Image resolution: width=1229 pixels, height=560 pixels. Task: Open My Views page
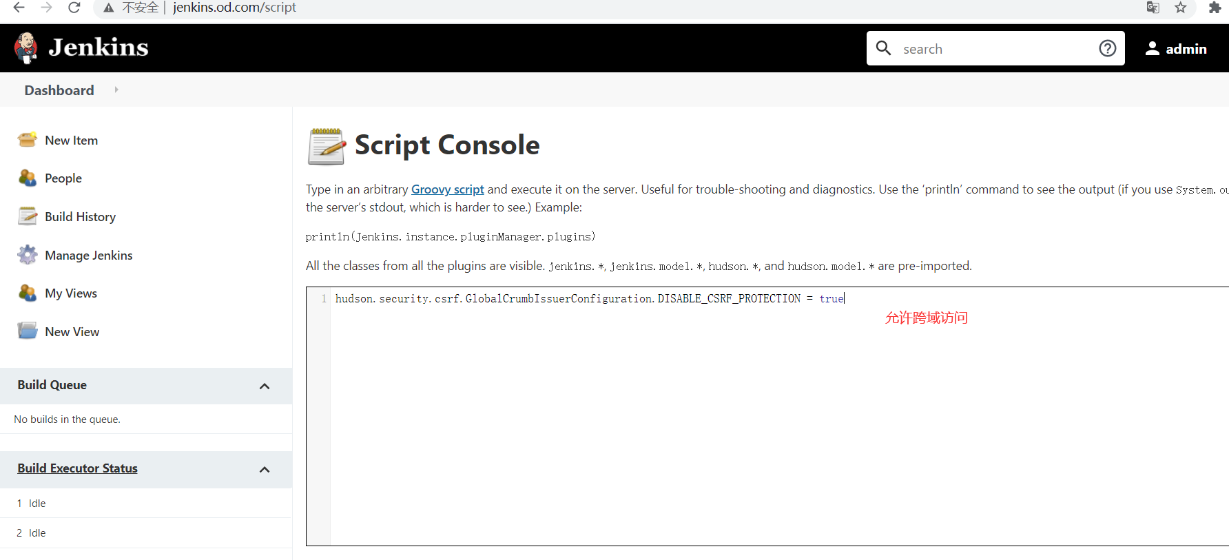(x=71, y=293)
